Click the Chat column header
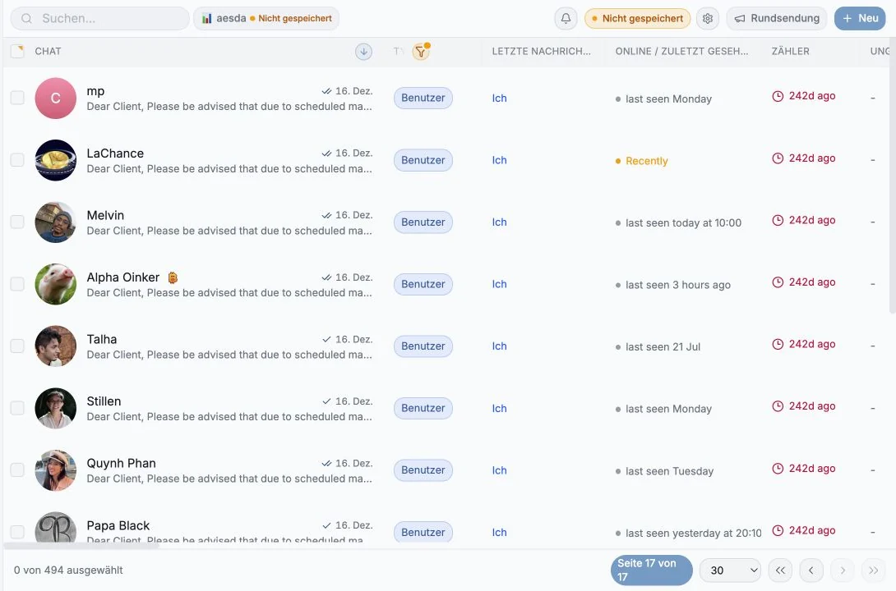The image size is (896, 591). [48, 52]
